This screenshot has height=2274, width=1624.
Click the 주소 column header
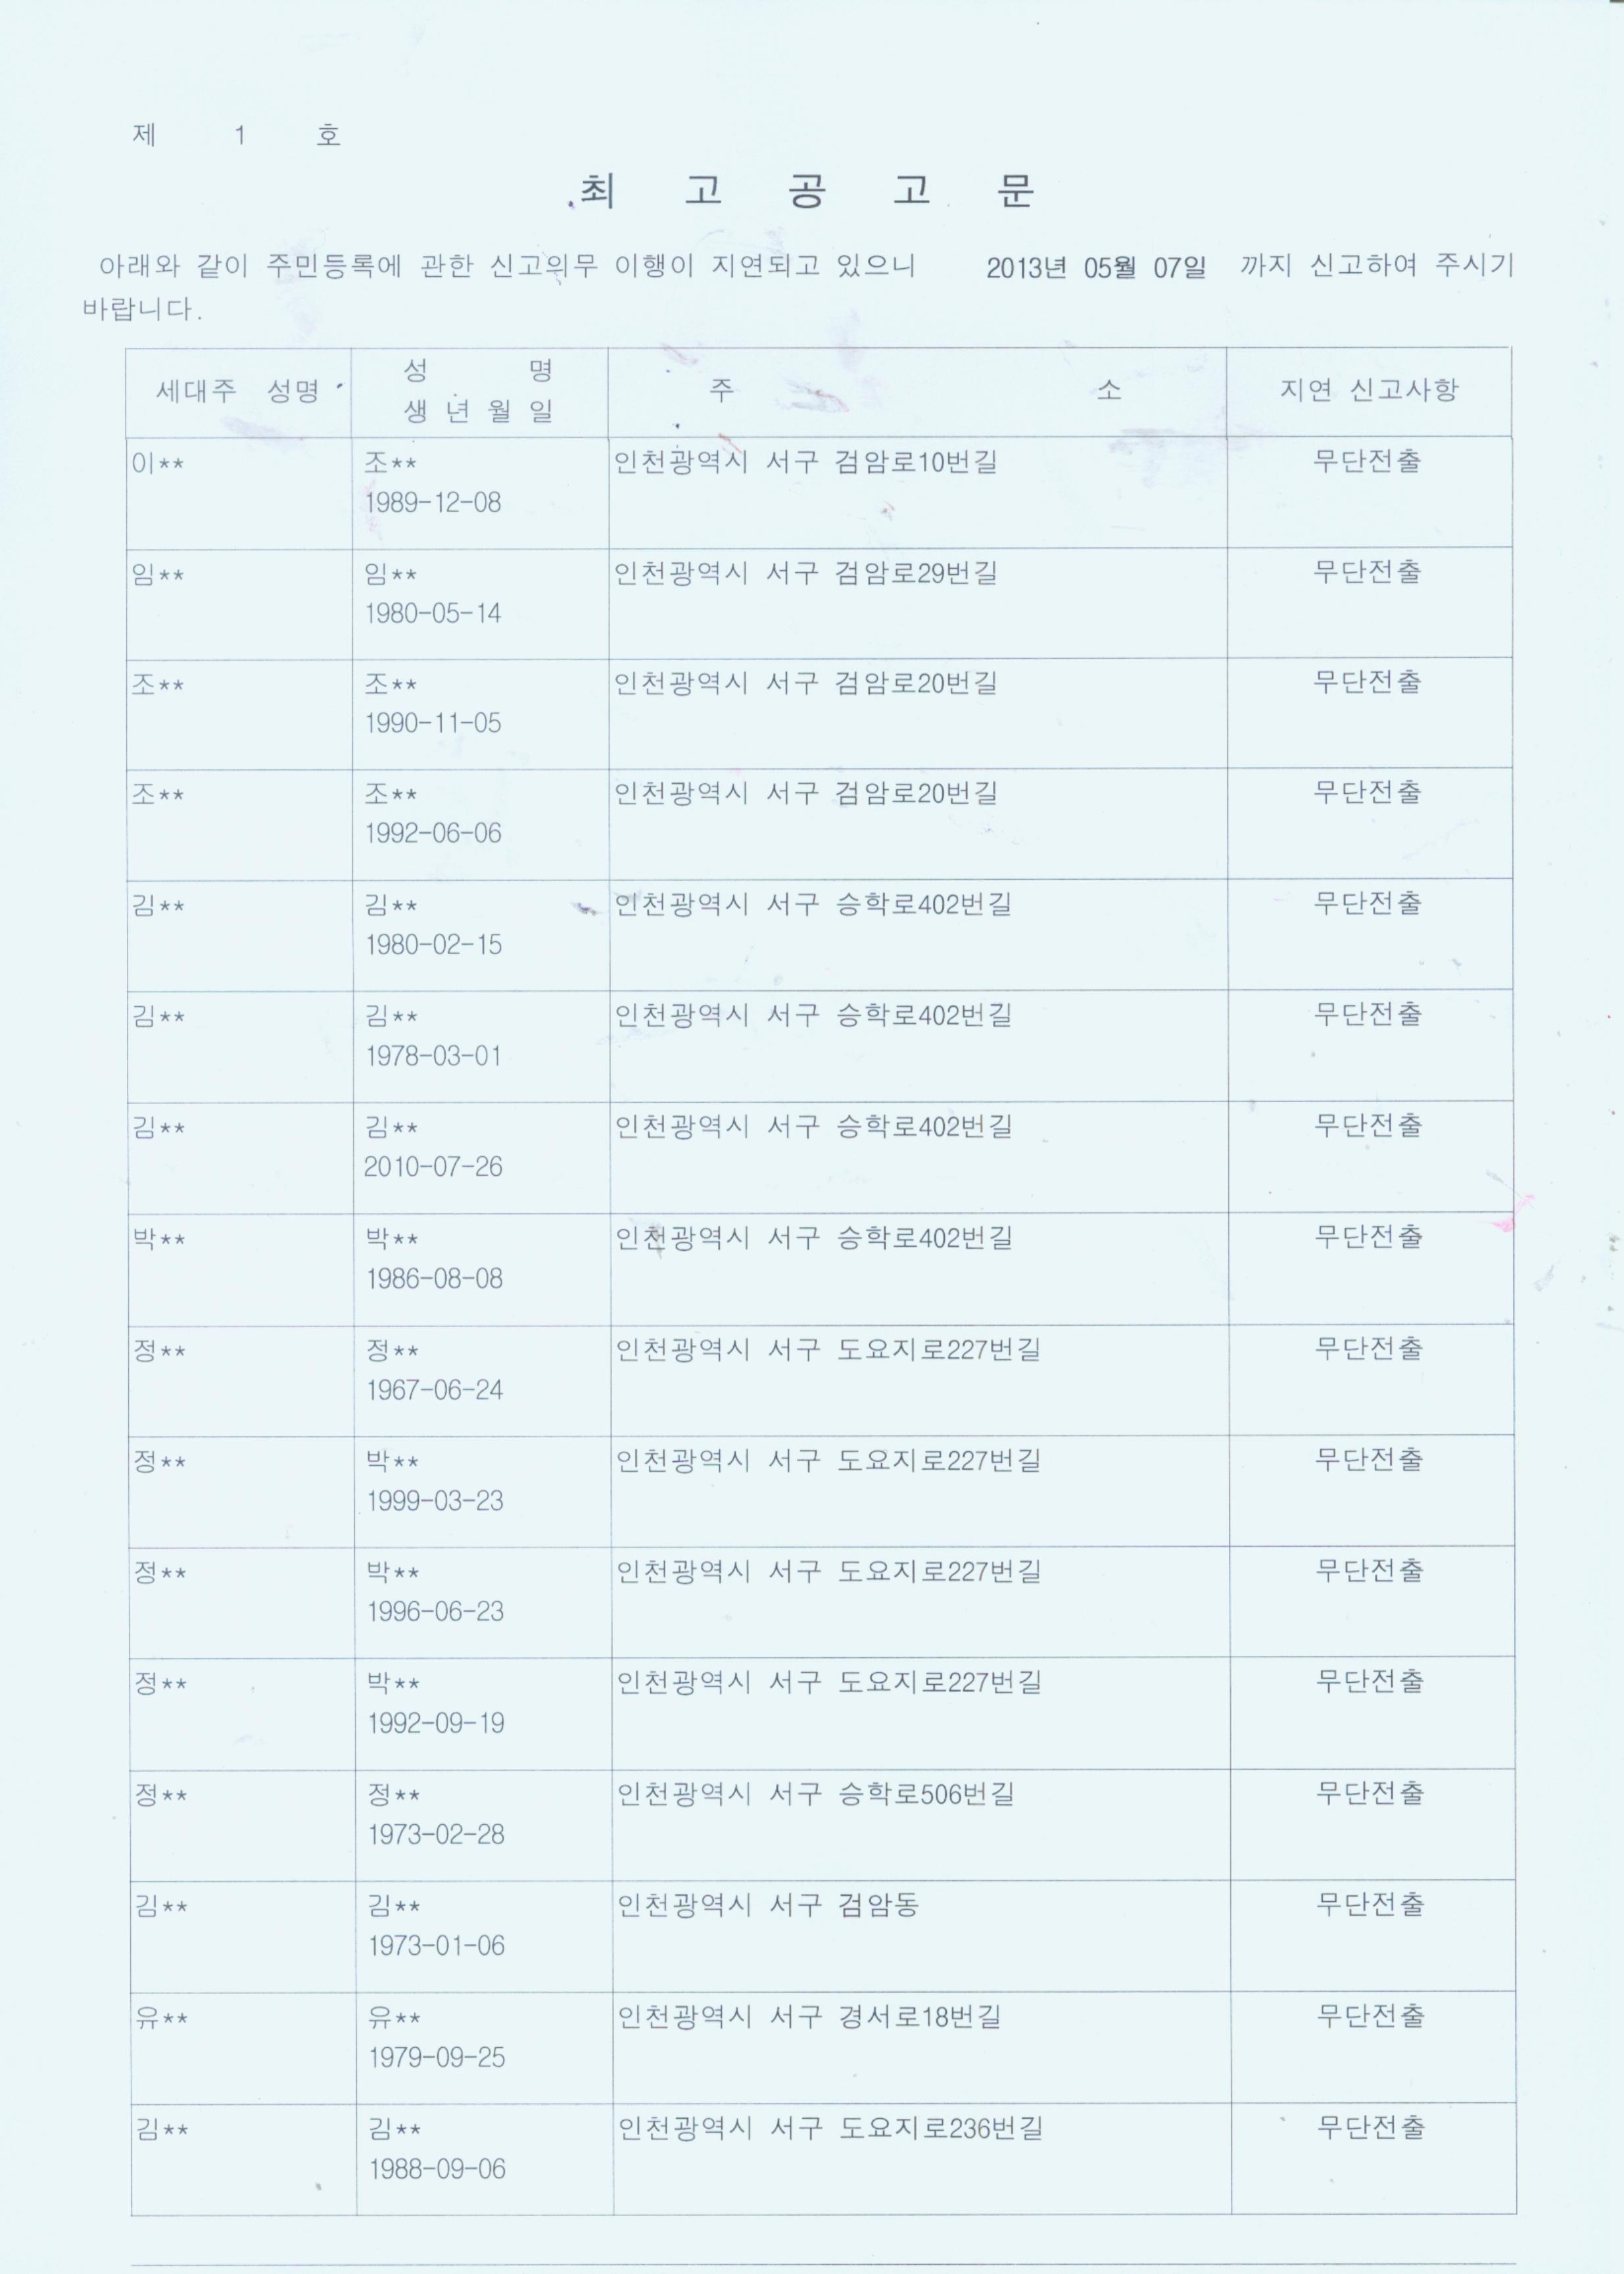[917, 391]
